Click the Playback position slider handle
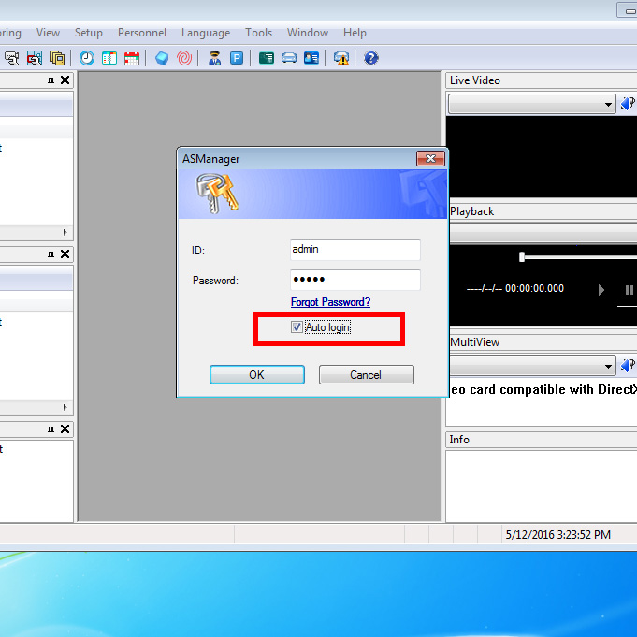 point(522,256)
